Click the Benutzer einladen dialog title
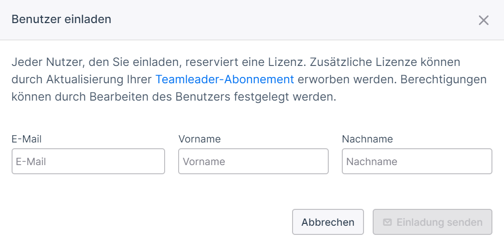The width and height of the screenshot is (504, 245). coord(61,19)
